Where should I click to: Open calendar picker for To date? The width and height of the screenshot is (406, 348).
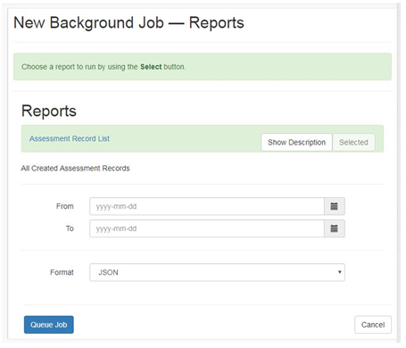tap(335, 228)
